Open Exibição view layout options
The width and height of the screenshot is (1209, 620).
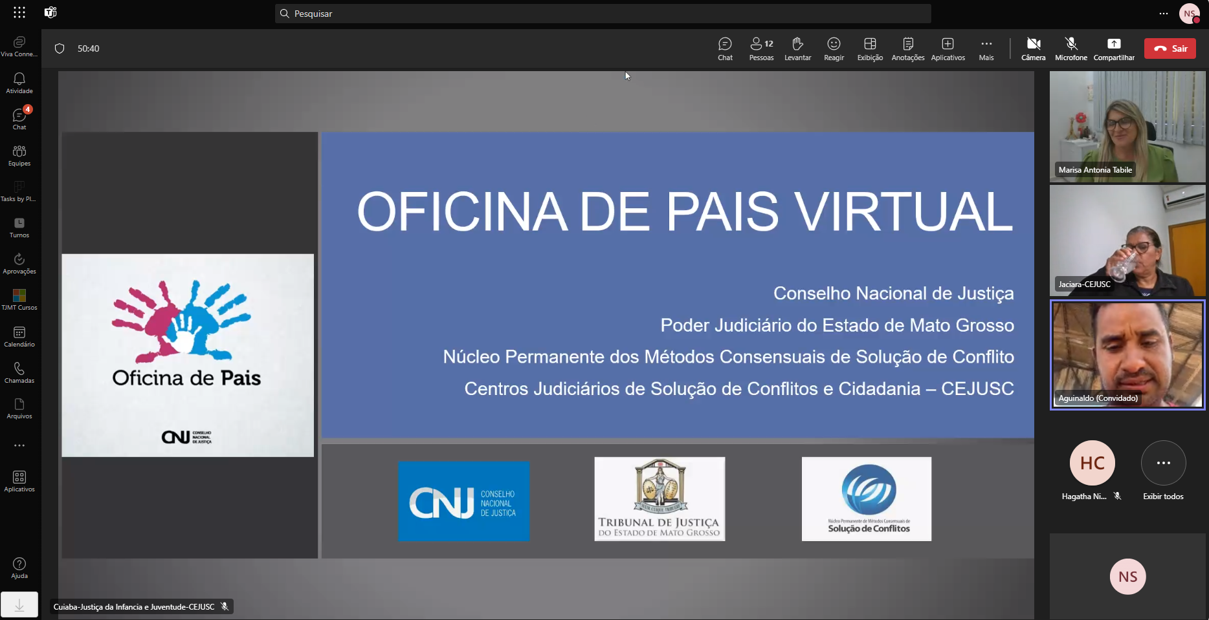(870, 48)
